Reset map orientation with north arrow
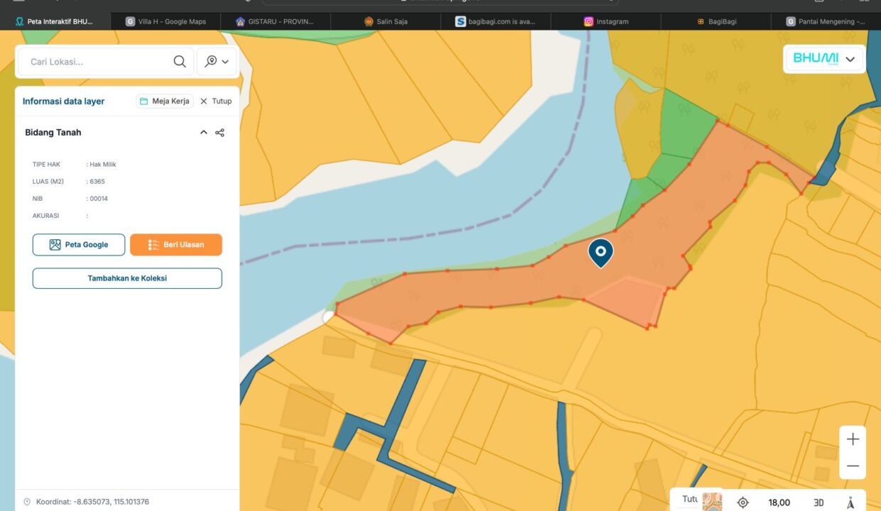Image resolution: width=881 pixels, height=511 pixels. pos(850,502)
